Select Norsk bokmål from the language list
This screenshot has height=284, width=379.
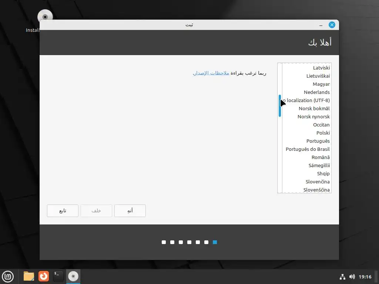pyautogui.click(x=307, y=109)
